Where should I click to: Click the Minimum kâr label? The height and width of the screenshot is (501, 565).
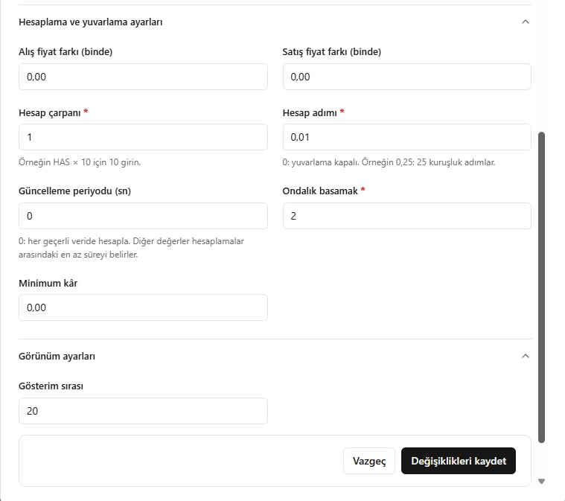coord(48,284)
